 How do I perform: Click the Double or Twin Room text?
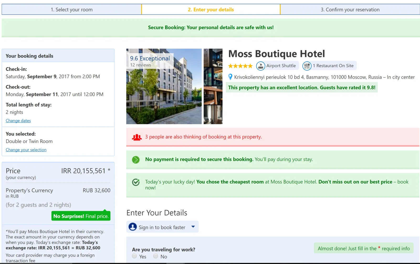[29, 141]
